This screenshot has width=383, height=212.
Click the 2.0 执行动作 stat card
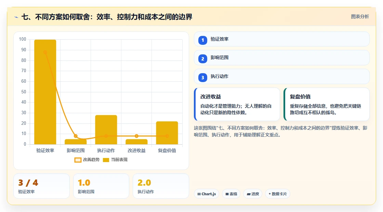[x=161, y=186]
